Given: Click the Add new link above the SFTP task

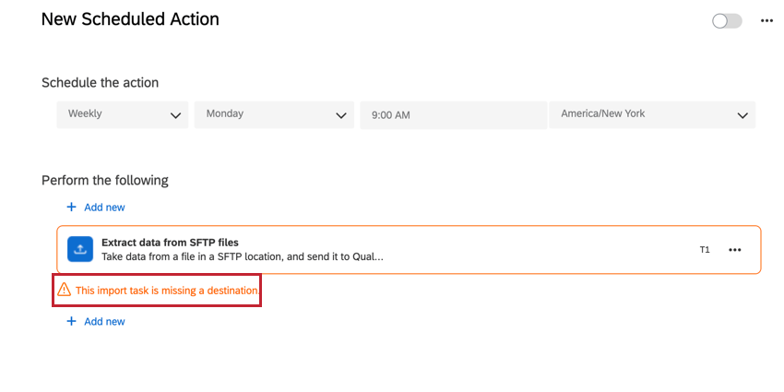Looking at the screenshot, I should pos(104,208).
